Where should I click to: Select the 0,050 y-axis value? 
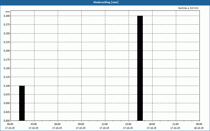[7, 103]
